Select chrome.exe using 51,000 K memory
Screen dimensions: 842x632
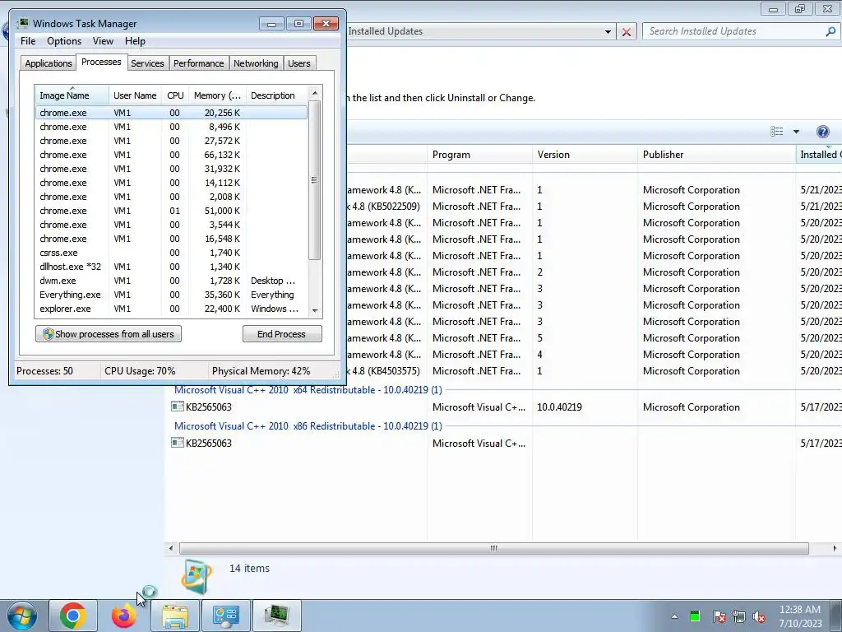tap(171, 211)
